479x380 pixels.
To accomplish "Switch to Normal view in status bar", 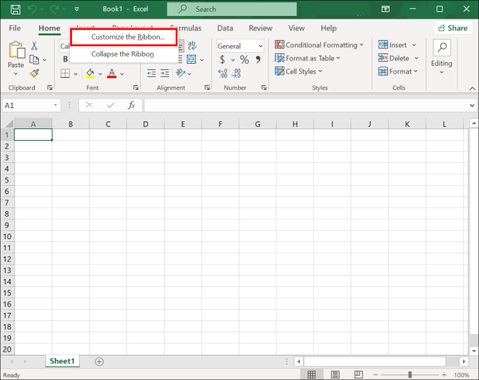I will (x=311, y=374).
